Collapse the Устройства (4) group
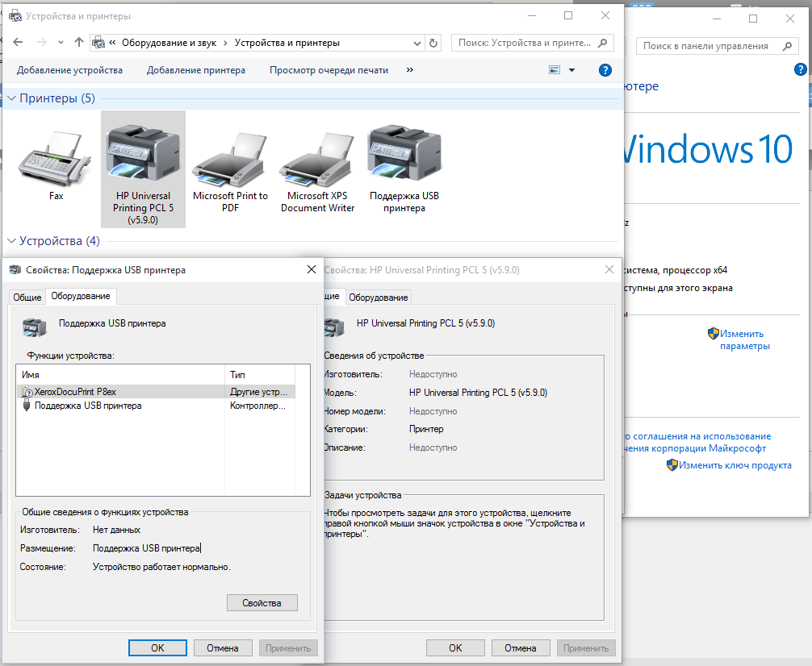Image resolution: width=812 pixels, height=666 pixels. coord(12,241)
